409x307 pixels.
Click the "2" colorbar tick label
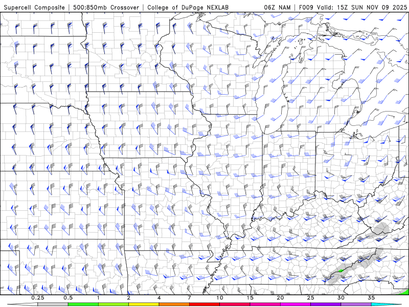click(129, 298)
